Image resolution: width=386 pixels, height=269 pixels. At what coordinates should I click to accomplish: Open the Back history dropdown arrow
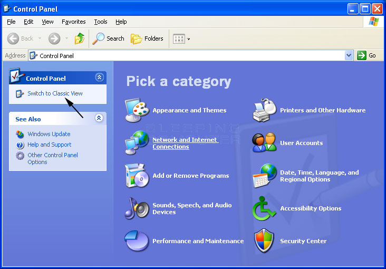(40, 39)
